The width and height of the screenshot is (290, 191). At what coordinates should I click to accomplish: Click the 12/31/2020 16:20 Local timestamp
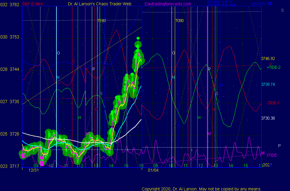pos(221,5)
